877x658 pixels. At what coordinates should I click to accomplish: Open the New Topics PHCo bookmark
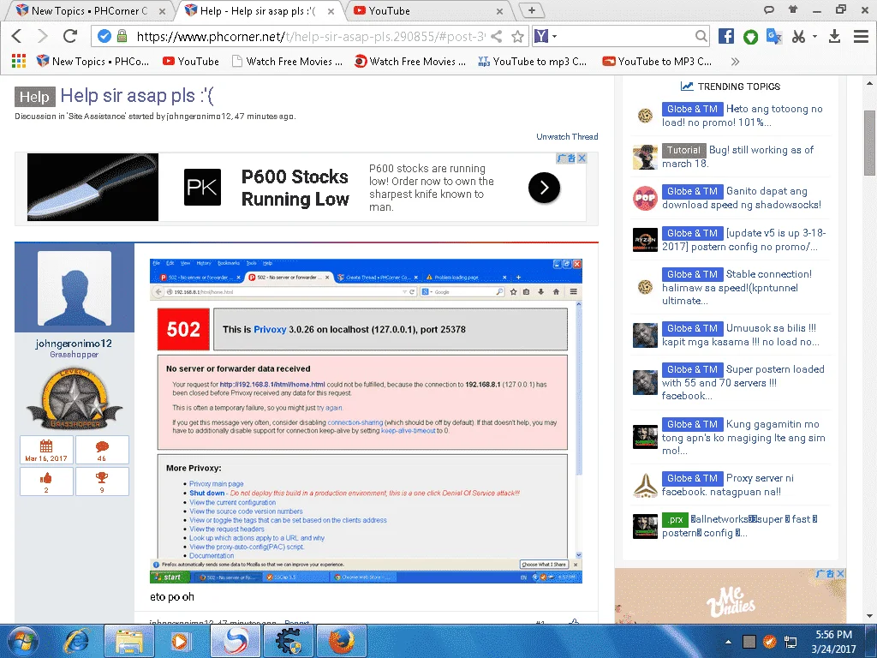click(x=92, y=62)
